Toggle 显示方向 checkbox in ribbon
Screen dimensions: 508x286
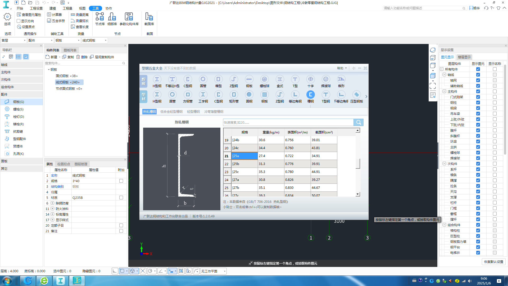click(19, 21)
